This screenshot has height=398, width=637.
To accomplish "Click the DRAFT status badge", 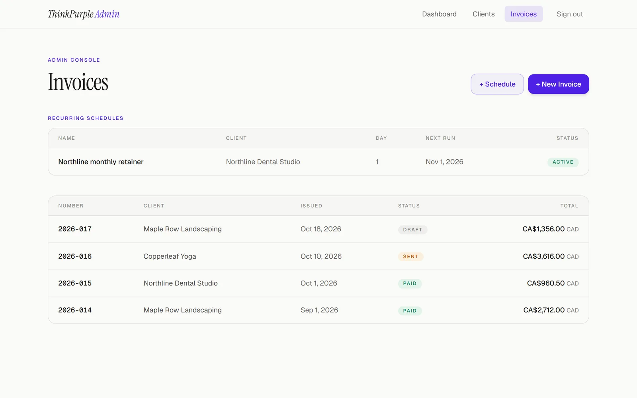I will coord(412,230).
